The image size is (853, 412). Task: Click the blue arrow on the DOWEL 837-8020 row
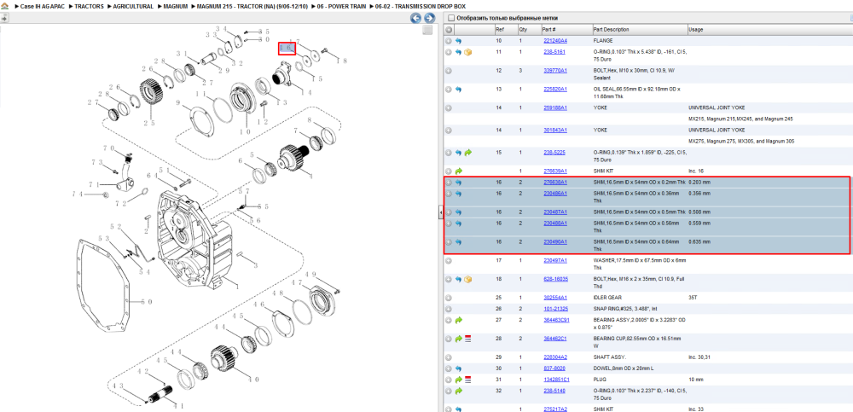[458, 368]
